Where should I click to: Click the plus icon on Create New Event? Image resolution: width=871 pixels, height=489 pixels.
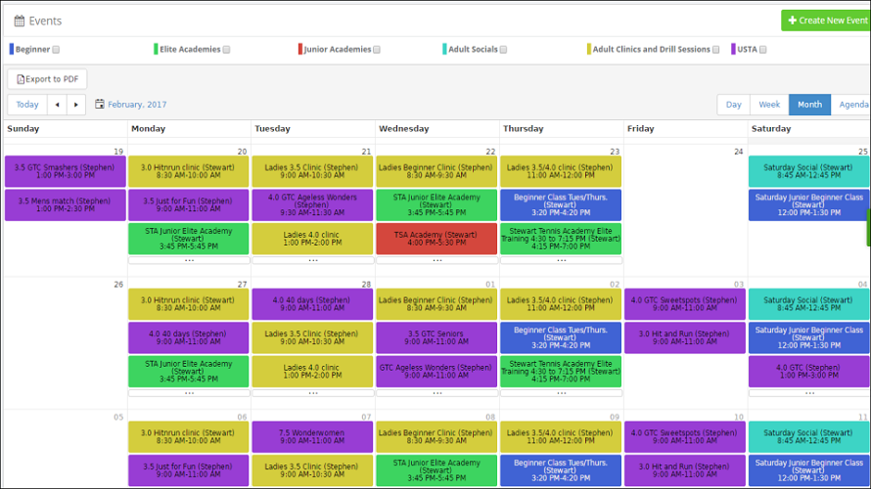coord(792,21)
